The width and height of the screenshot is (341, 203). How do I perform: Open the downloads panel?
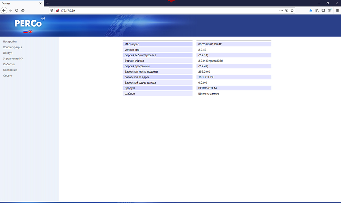310,10
